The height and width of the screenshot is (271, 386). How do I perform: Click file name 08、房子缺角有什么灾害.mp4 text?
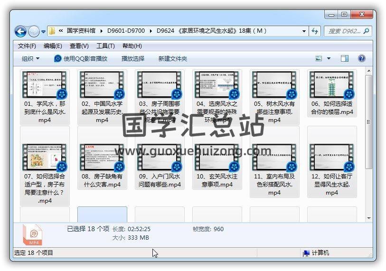click(102, 180)
